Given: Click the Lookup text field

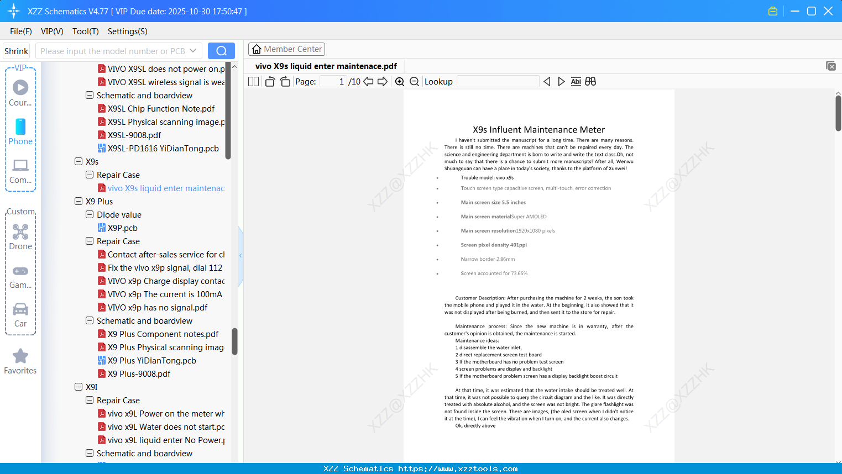Looking at the screenshot, I should (498, 82).
